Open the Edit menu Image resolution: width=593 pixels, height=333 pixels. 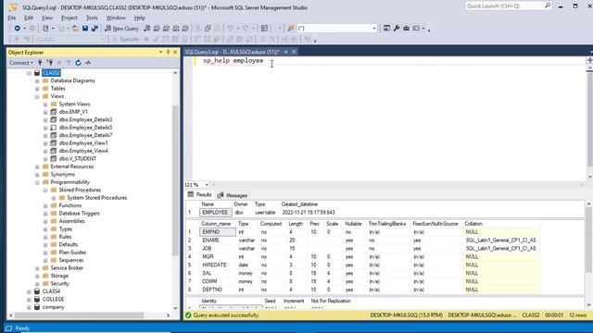point(29,18)
